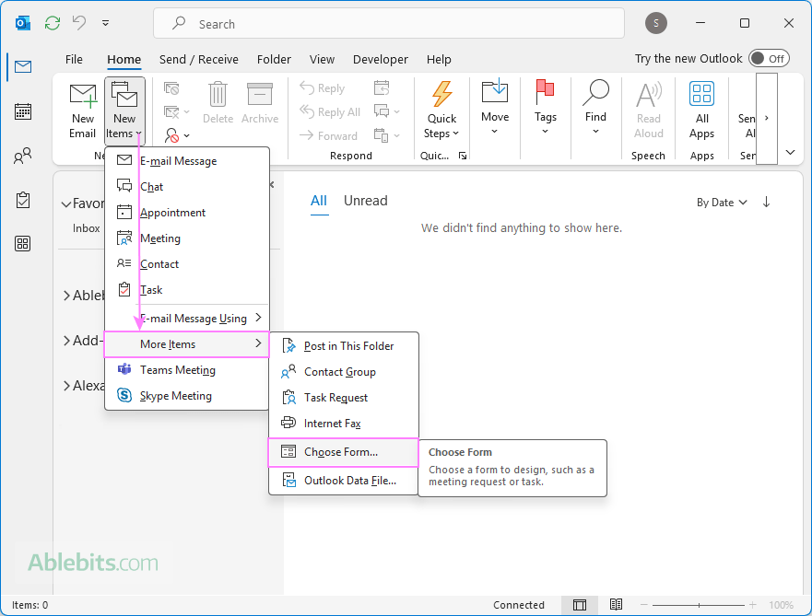Click the Archive icon in ribbon
Viewport: 812px width, 616px height.
coord(259,103)
